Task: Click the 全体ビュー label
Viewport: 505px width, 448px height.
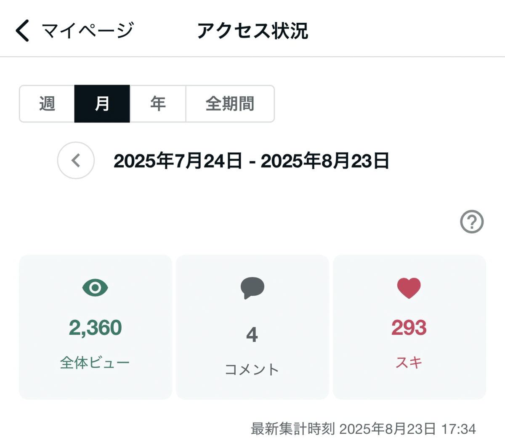Action: tap(95, 363)
